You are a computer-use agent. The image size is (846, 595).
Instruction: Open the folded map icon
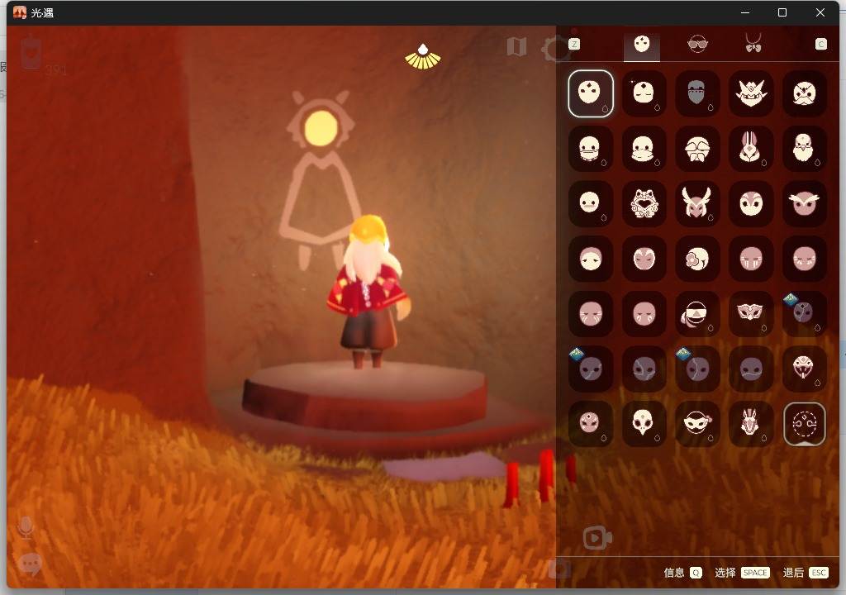tap(517, 47)
